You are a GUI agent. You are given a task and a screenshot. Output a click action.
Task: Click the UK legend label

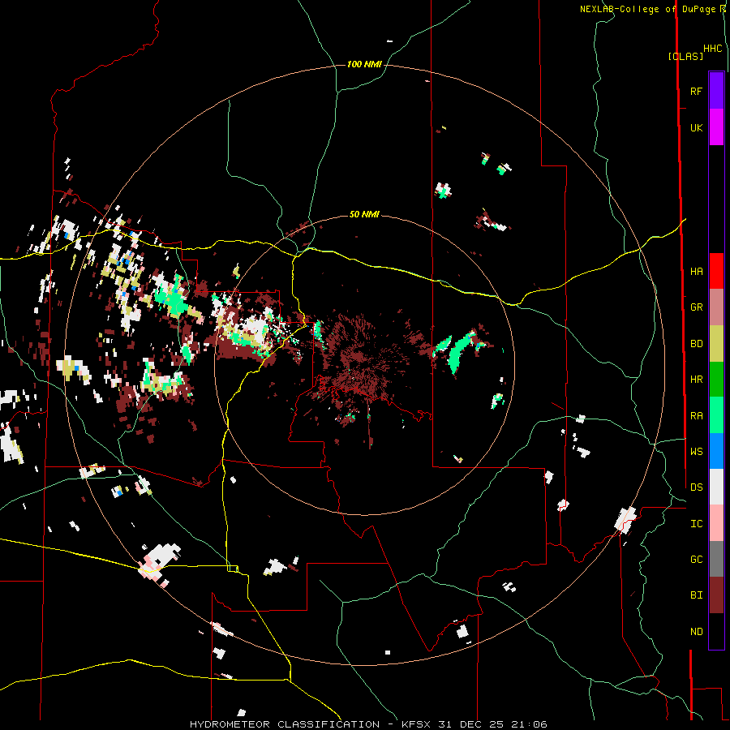[x=696, y=127]
